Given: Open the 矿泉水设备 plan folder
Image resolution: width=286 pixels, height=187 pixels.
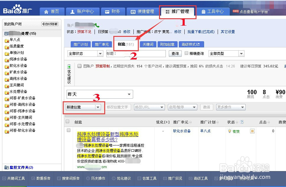Looking at the screenshot, I should (16, 72).
